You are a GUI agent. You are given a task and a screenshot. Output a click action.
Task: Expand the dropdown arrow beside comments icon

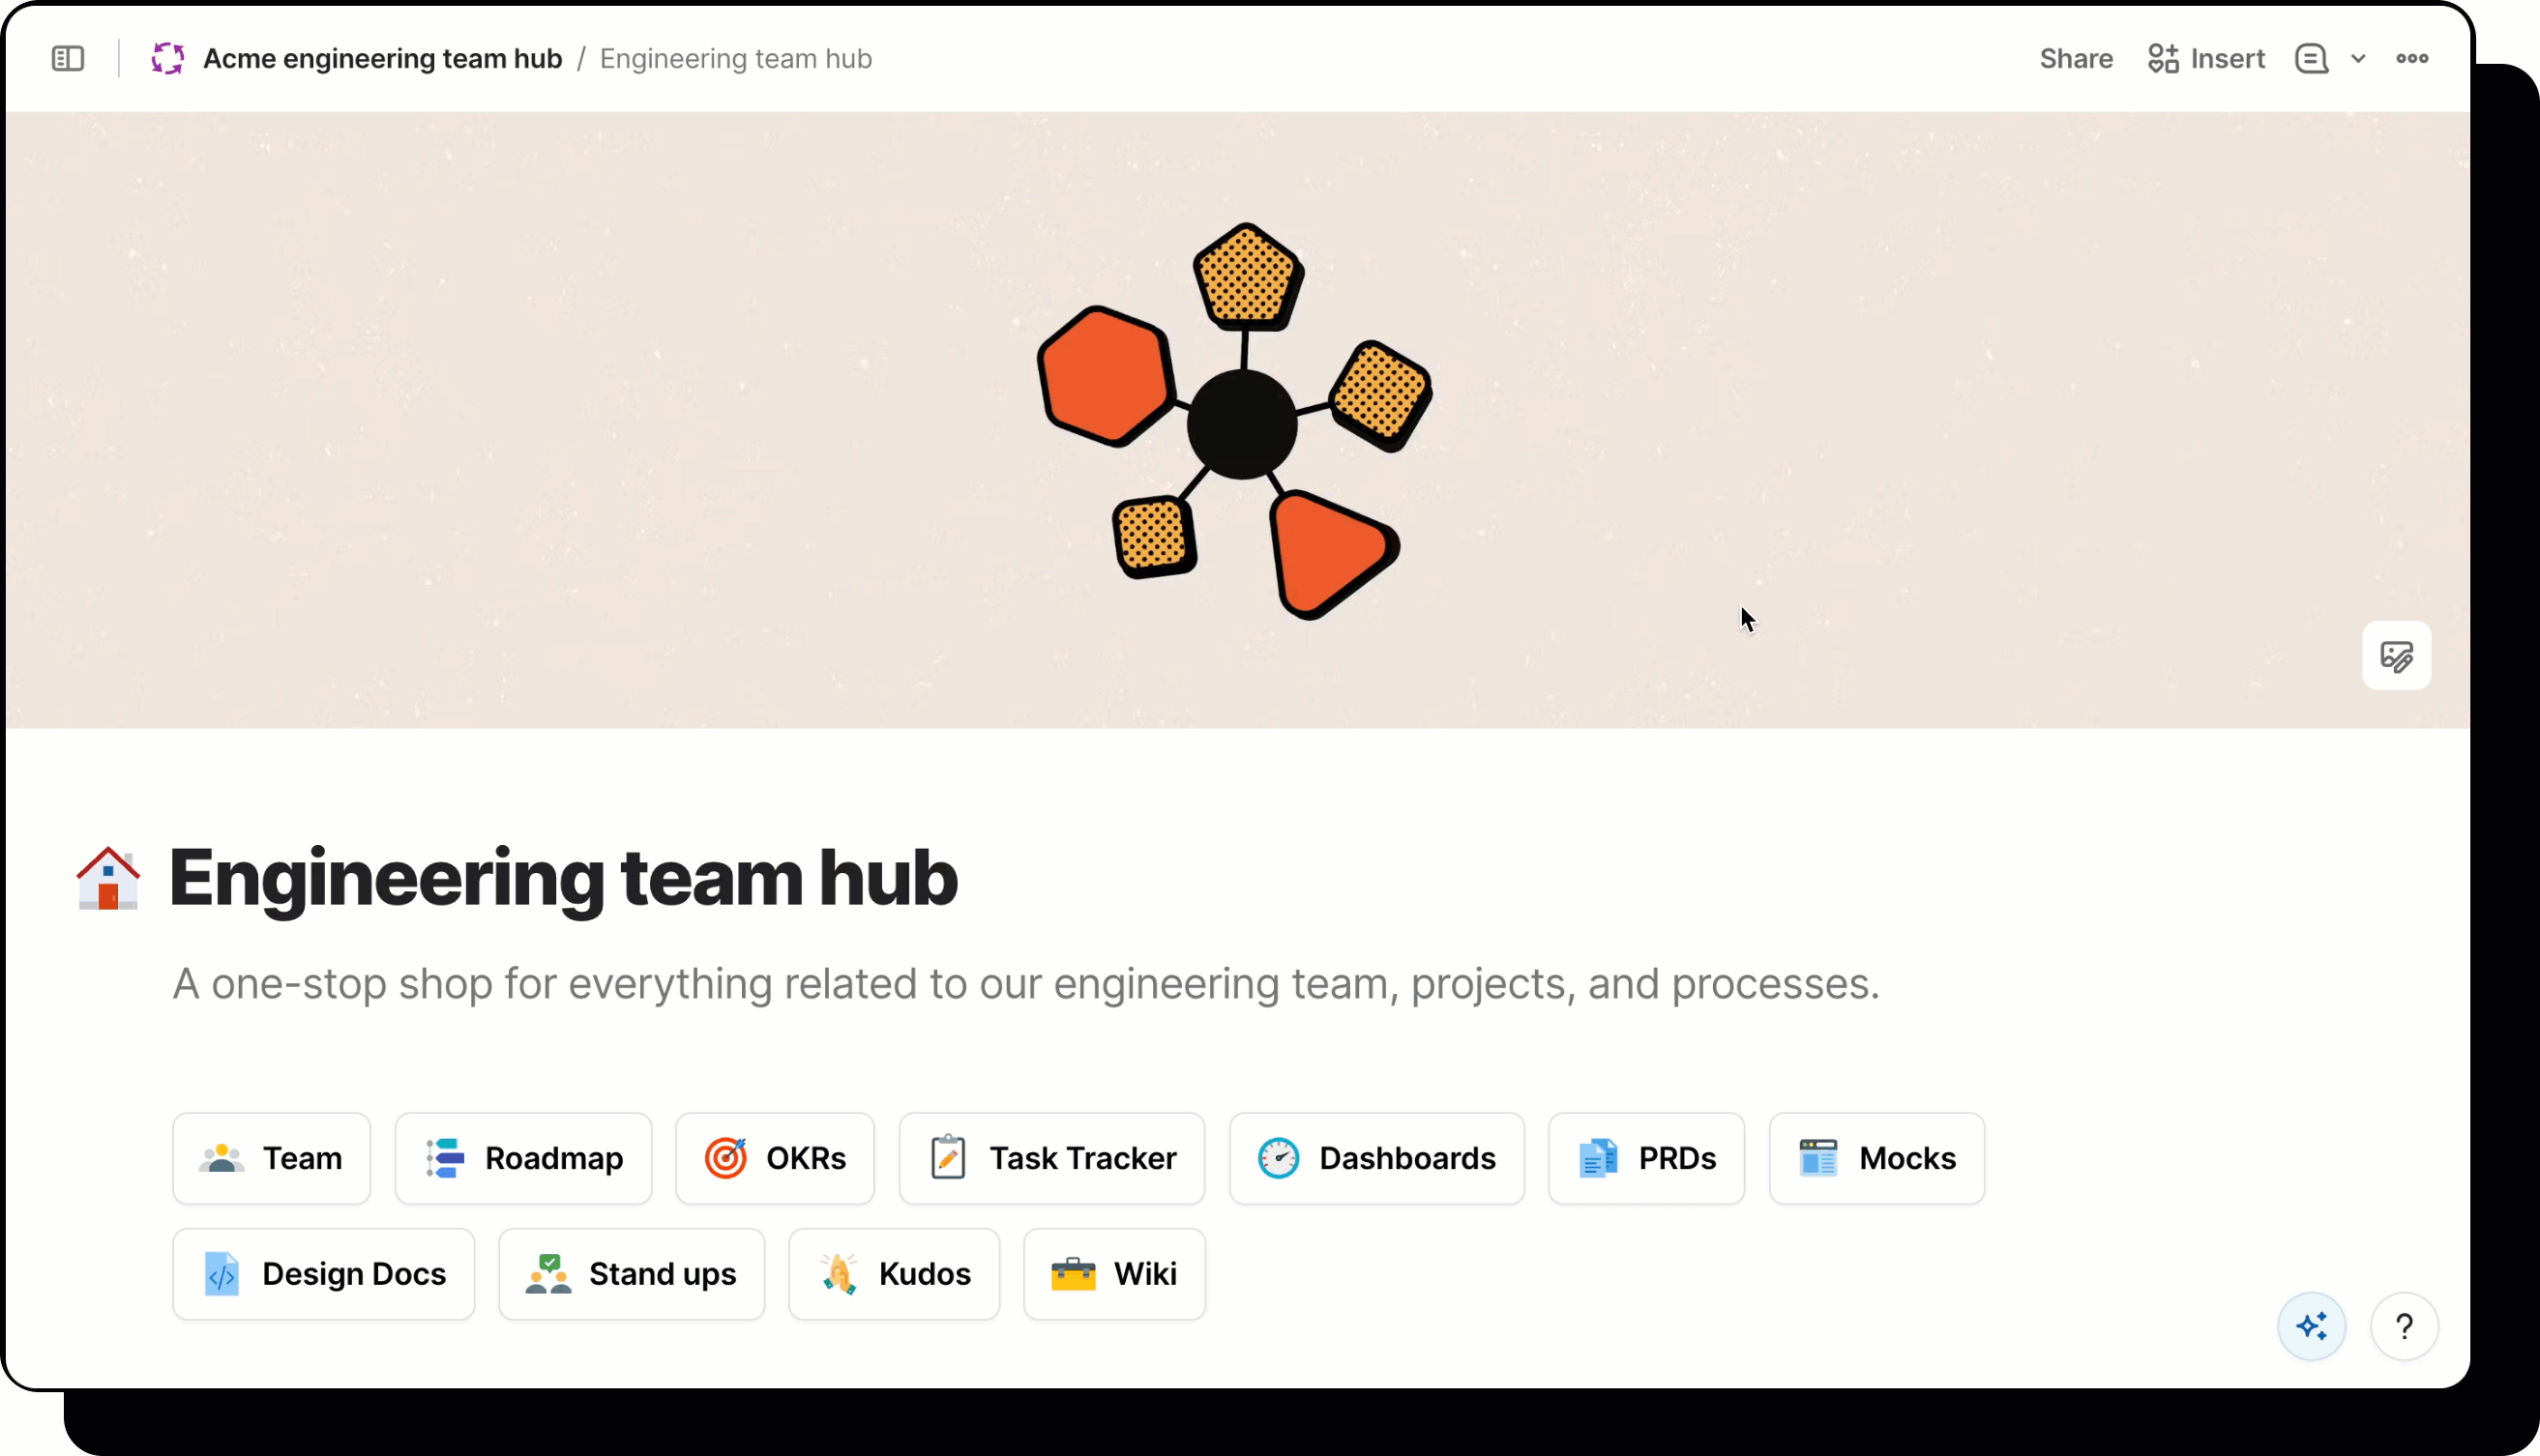(x=2358, y=59)
